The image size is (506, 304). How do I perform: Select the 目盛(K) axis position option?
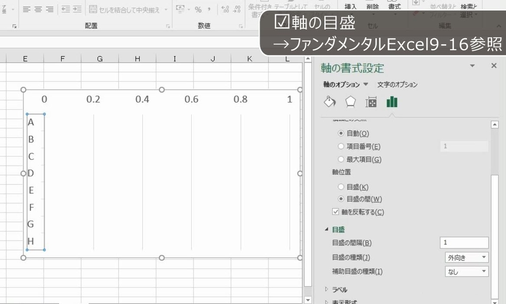[341, 186]
